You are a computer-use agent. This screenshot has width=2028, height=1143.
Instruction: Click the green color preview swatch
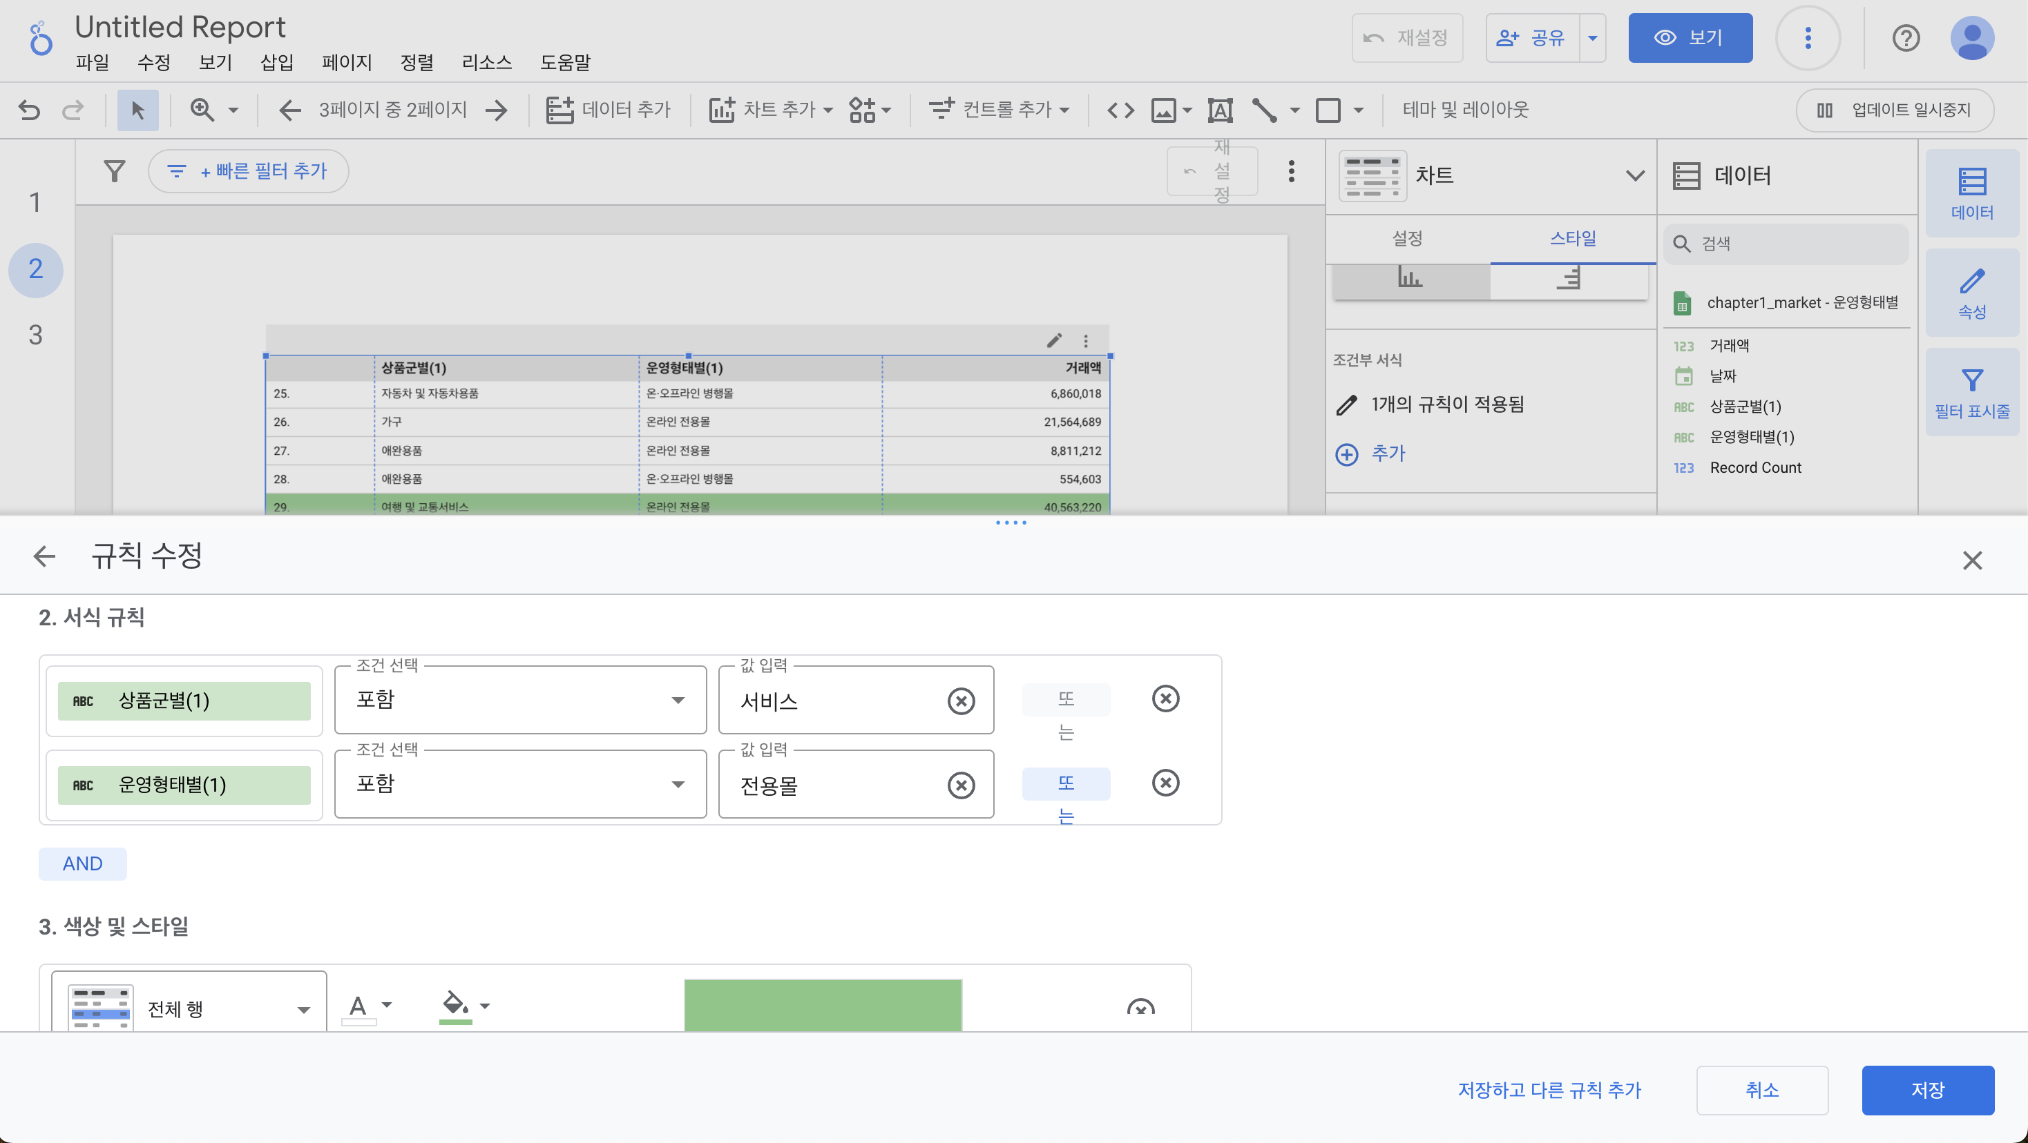tap(823, 1004)
